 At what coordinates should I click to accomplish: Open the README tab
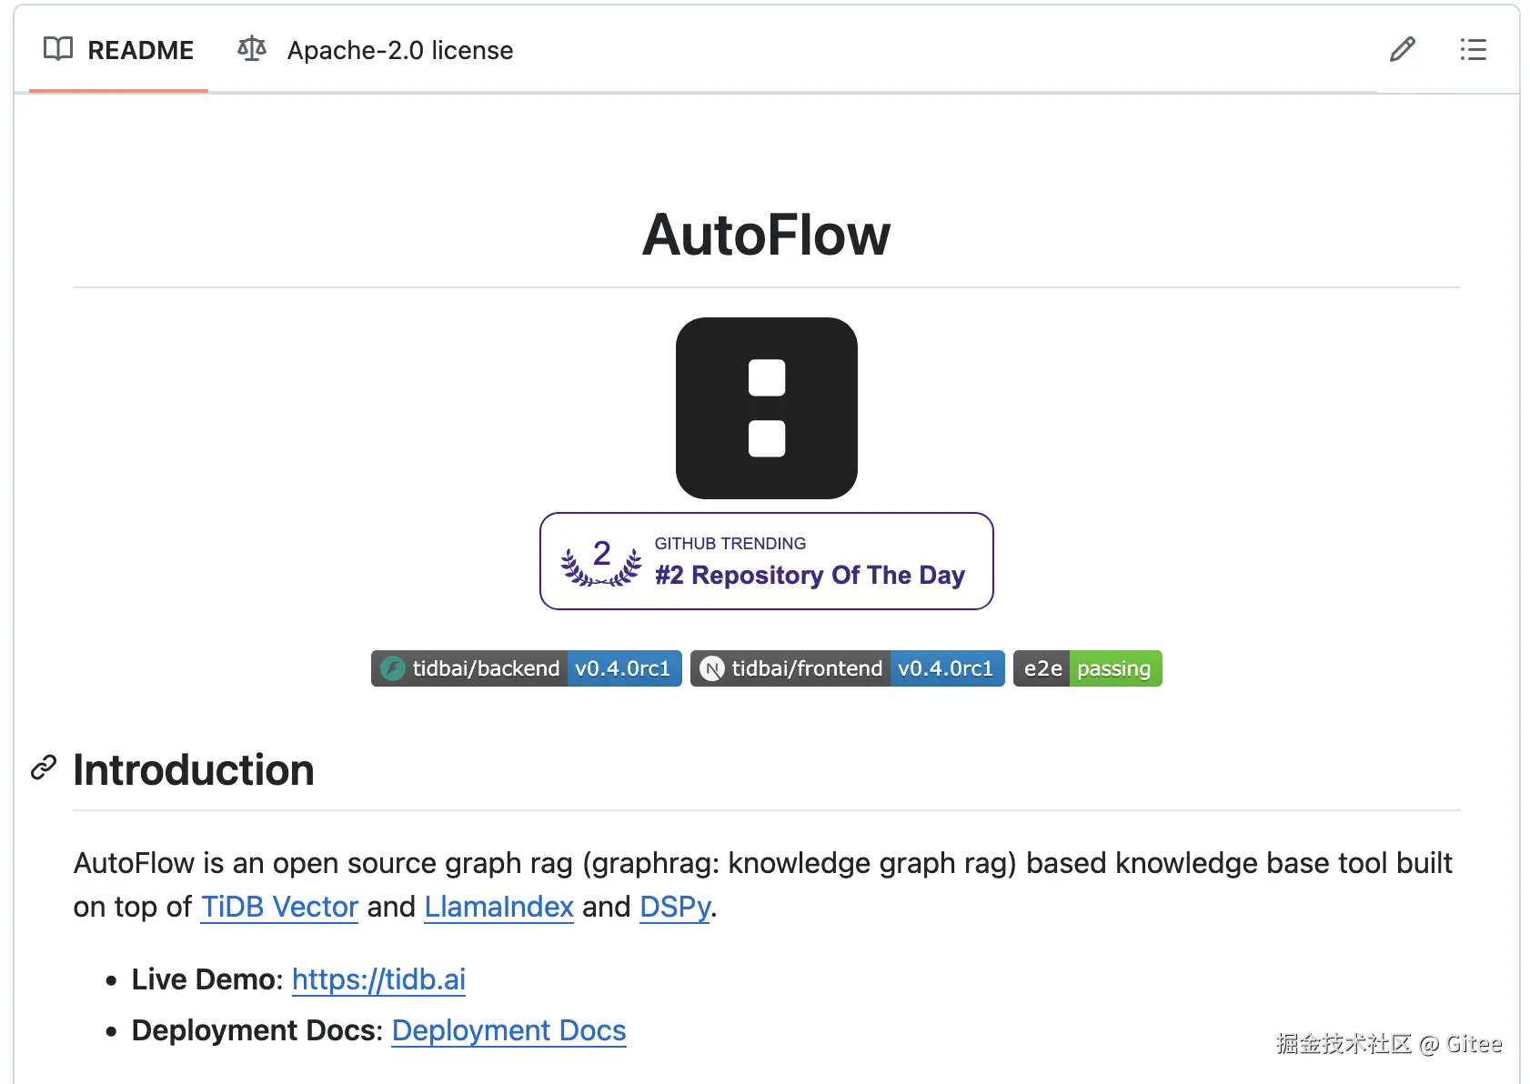pyautogui.click(x=119, y=50)
